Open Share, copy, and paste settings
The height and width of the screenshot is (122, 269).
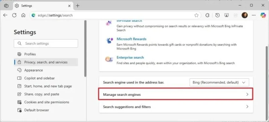click(x=46, y=94)
